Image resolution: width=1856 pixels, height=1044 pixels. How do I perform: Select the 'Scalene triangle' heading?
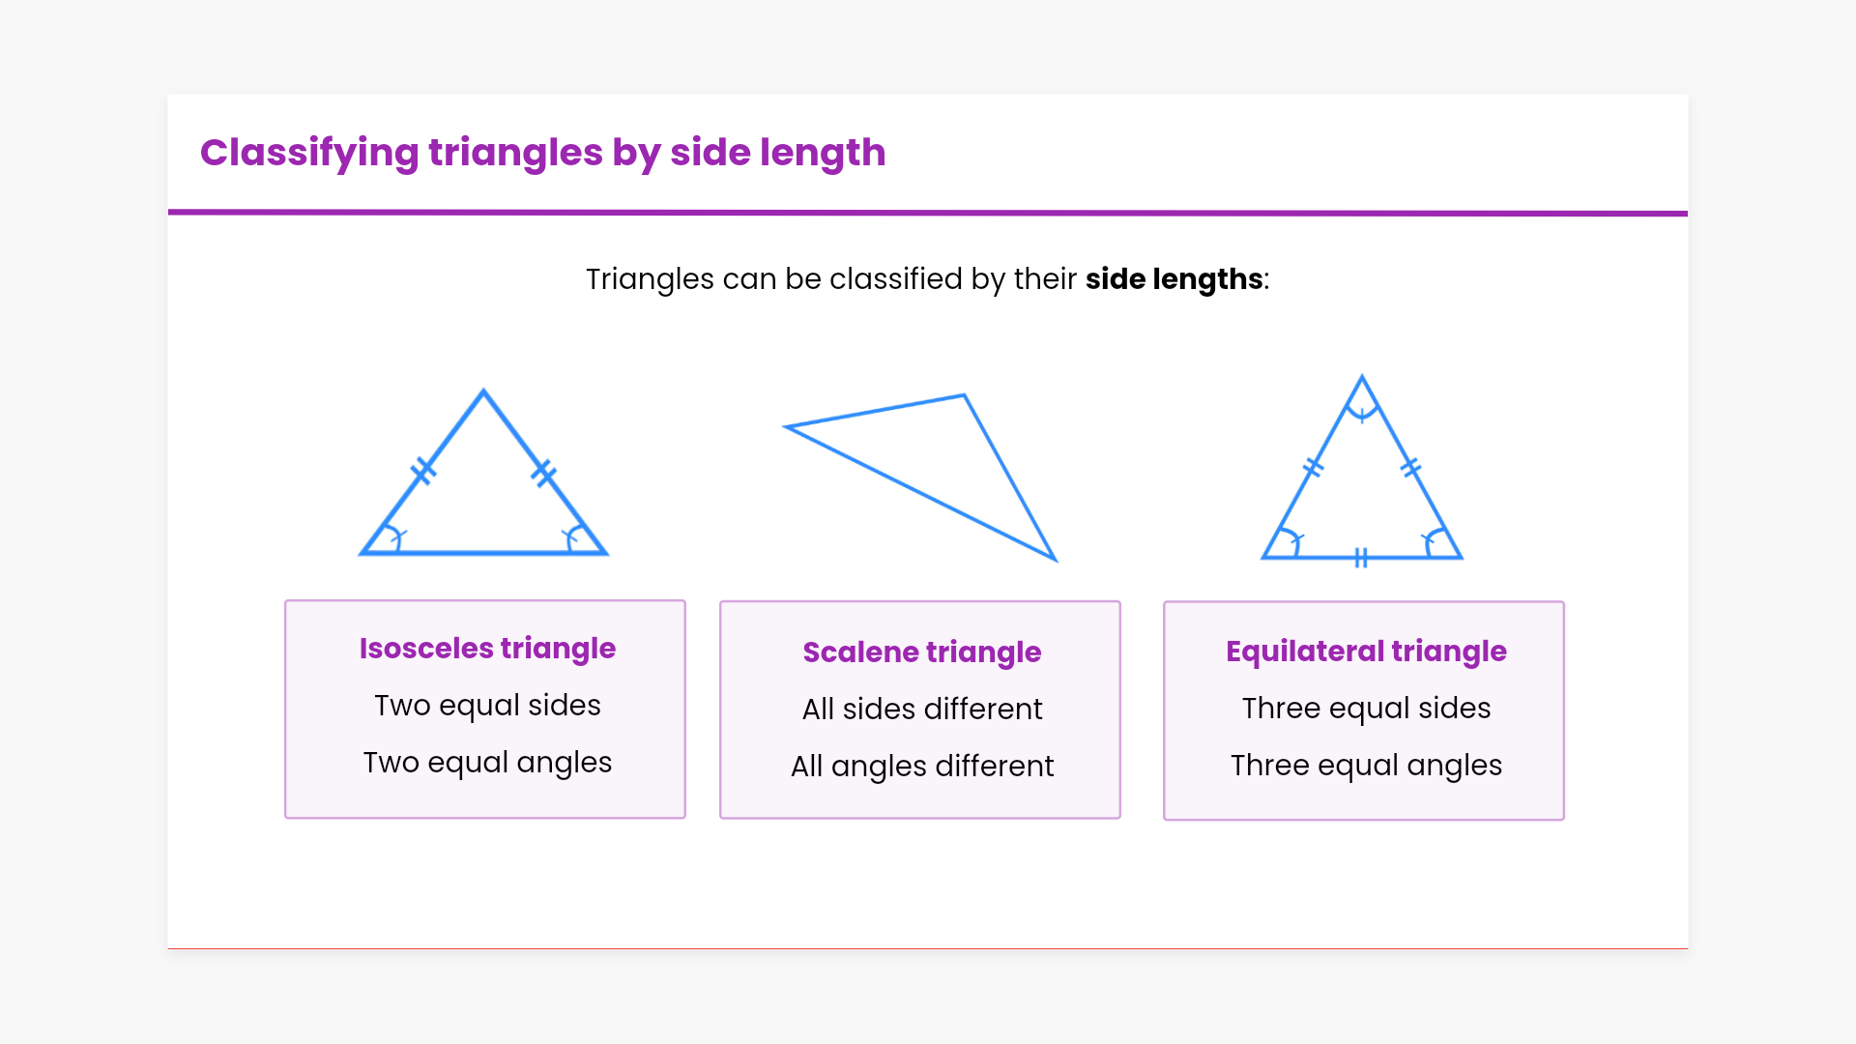[921, 652]
